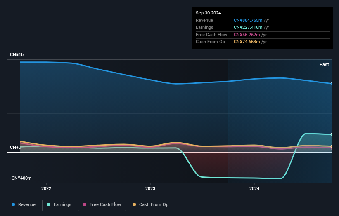Click the CN¥227.416m earnings value
This screenshot has height=216, width=339.
[248, 27]
